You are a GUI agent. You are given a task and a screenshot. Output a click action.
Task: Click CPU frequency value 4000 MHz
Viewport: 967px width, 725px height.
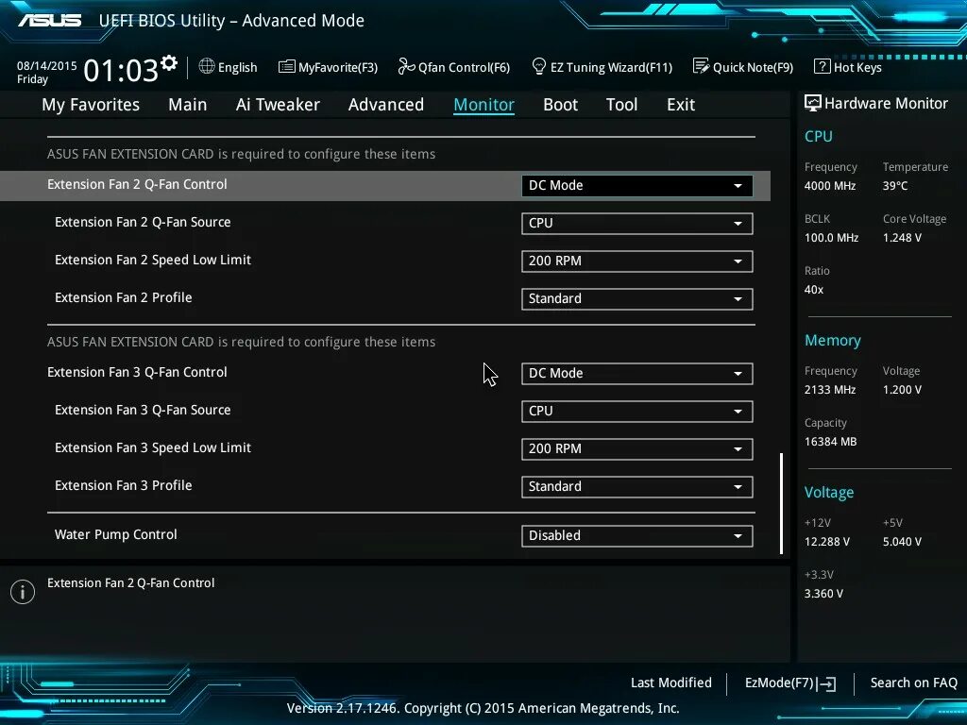pos(830,186)
